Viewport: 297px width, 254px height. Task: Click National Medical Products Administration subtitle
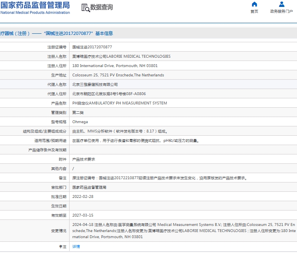35,13
